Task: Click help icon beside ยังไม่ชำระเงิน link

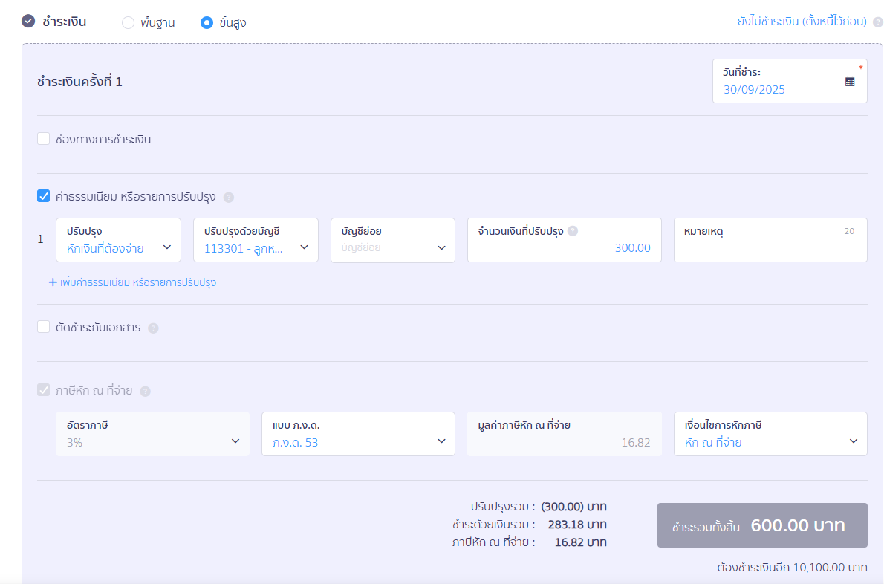Action: 877,22
